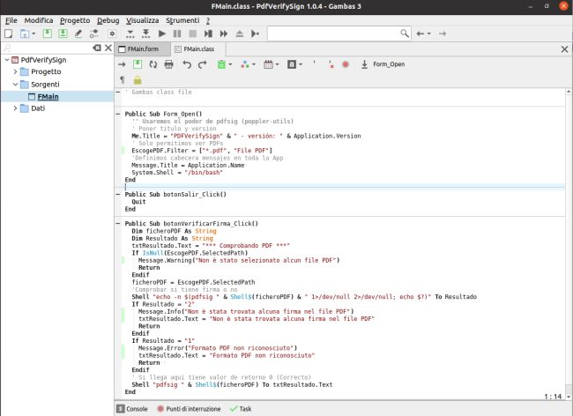This screenshot has width=573, height=416.
Task: Toggle the pilcrow show-whitespace icon
Action: point(122,79)
